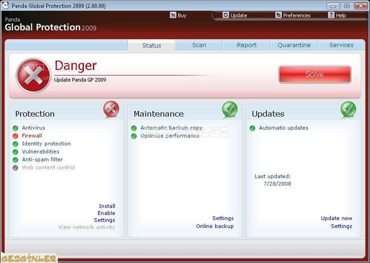
Task: Open Settings link in Updates panel
Action: point(341,226)
